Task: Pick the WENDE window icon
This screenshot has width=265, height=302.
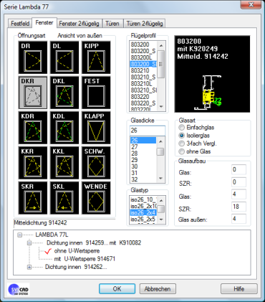Action: coord(96,198)
